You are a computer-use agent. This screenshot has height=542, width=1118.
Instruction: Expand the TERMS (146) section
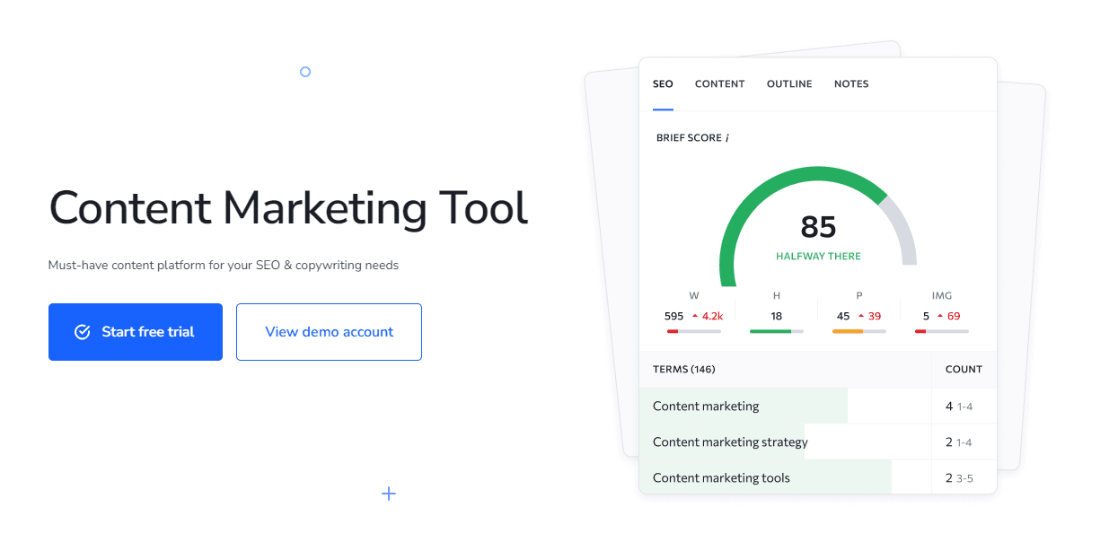(684, 369)
